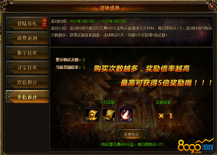Click the 8090 游戏 logo watermark
This screenshot has height=155, width=217.
(195, 147)
